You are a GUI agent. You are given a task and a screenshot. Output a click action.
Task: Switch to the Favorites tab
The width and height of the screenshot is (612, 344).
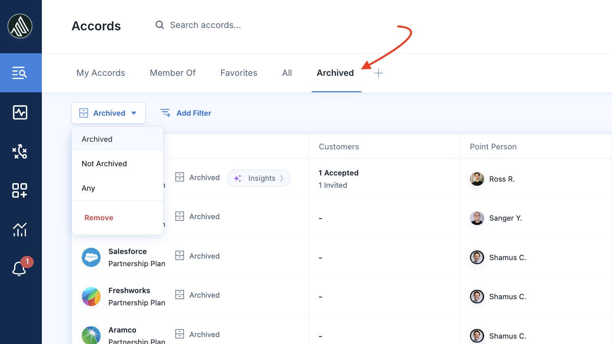coord(238,73)
